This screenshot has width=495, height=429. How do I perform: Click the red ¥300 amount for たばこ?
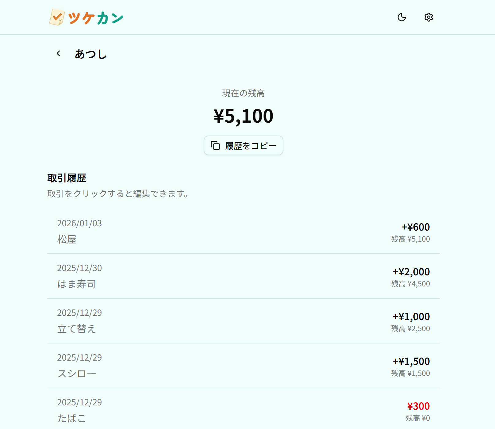[x=419, y=406]
